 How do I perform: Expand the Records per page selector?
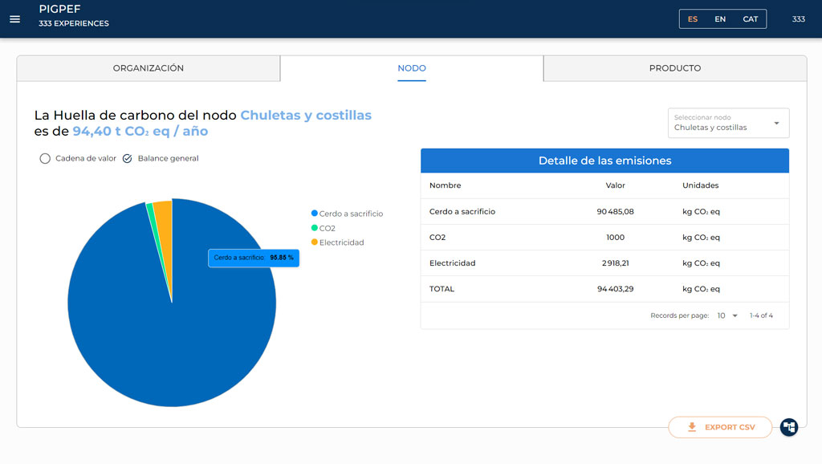coord(727,315)
